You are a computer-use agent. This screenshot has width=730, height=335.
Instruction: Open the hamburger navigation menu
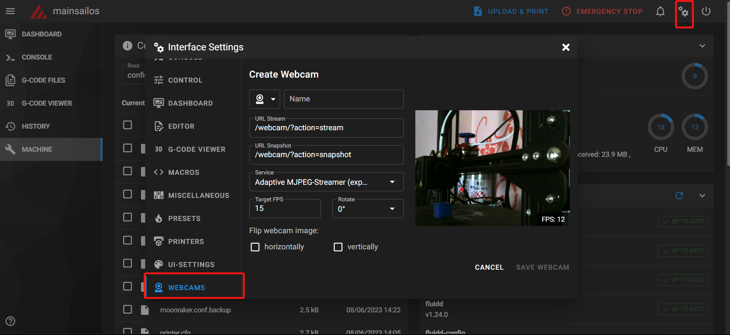point(10,11)
